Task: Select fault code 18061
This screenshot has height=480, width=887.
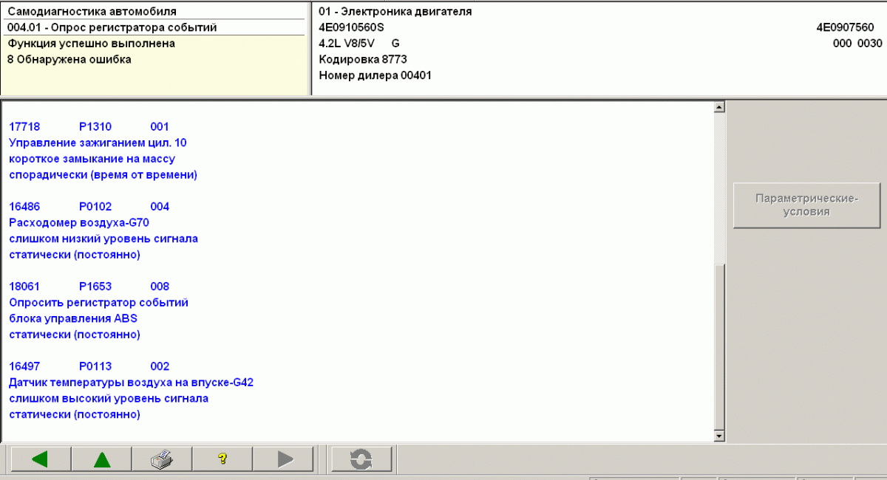Action: point(24,287)
